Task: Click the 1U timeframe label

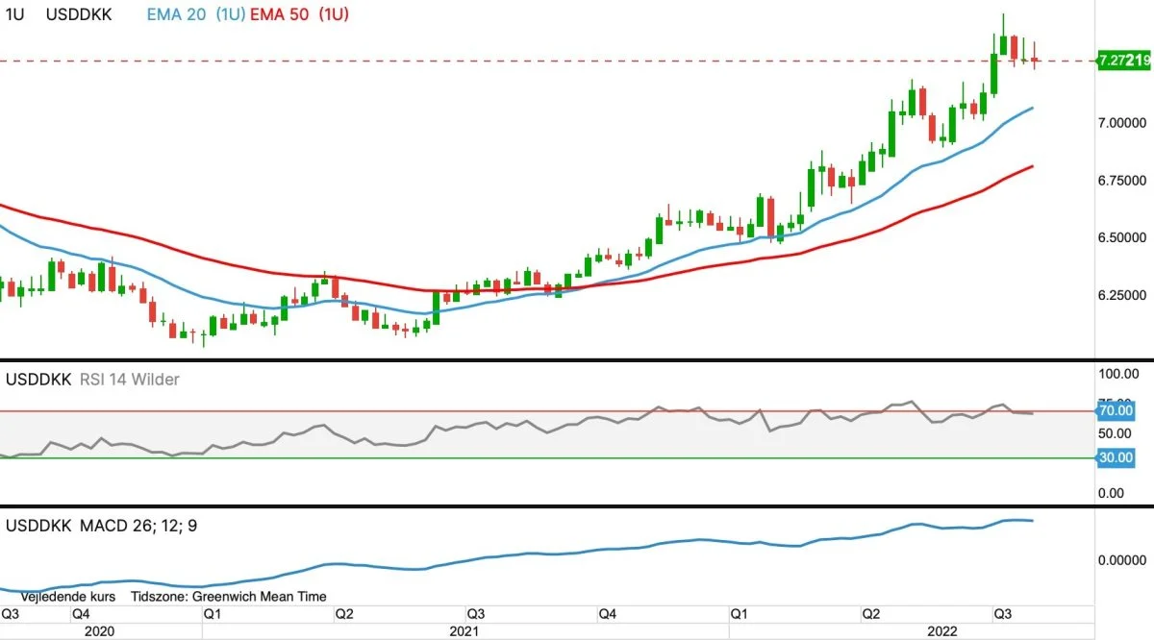Action: [x=13, y=14]
